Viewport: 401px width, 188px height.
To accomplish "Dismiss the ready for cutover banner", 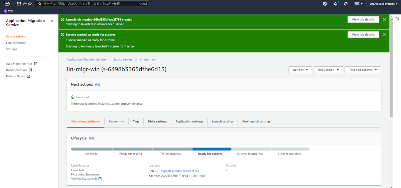I will tap(384, 34).
